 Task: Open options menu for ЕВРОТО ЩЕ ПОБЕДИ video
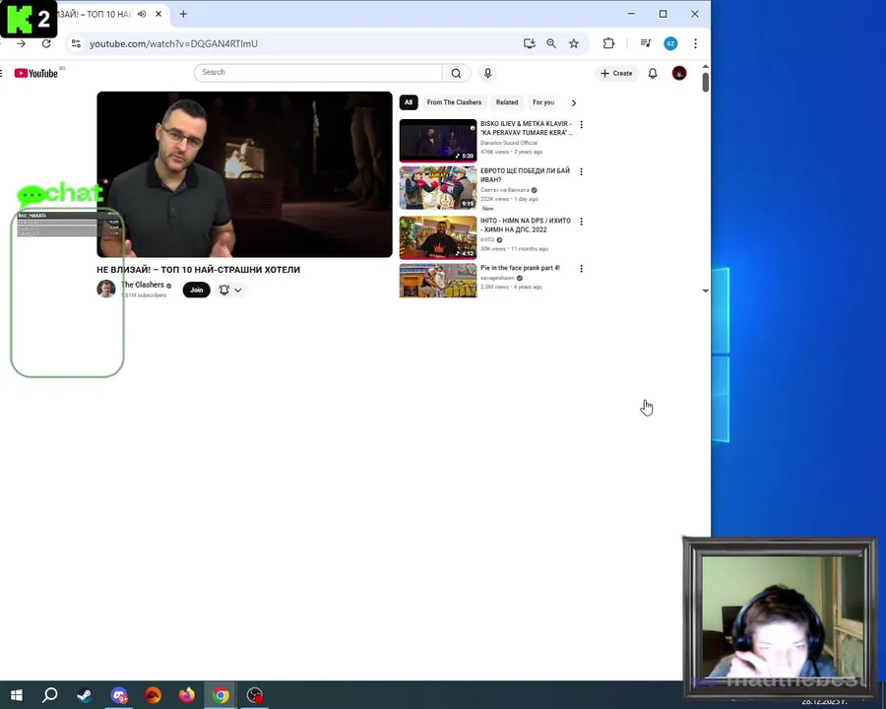point(582,171)
